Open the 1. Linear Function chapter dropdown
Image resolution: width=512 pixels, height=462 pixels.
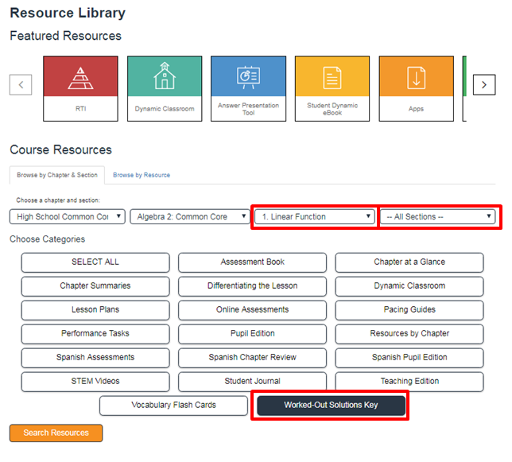[314, 216]
